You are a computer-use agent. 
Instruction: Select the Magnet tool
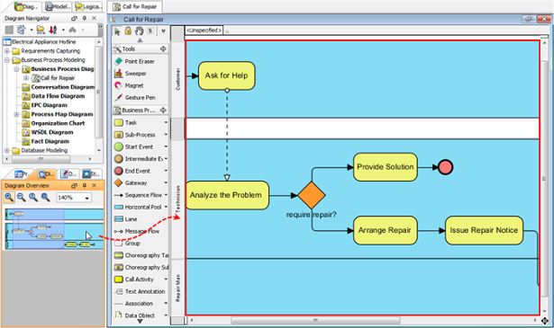click(129, 85)
